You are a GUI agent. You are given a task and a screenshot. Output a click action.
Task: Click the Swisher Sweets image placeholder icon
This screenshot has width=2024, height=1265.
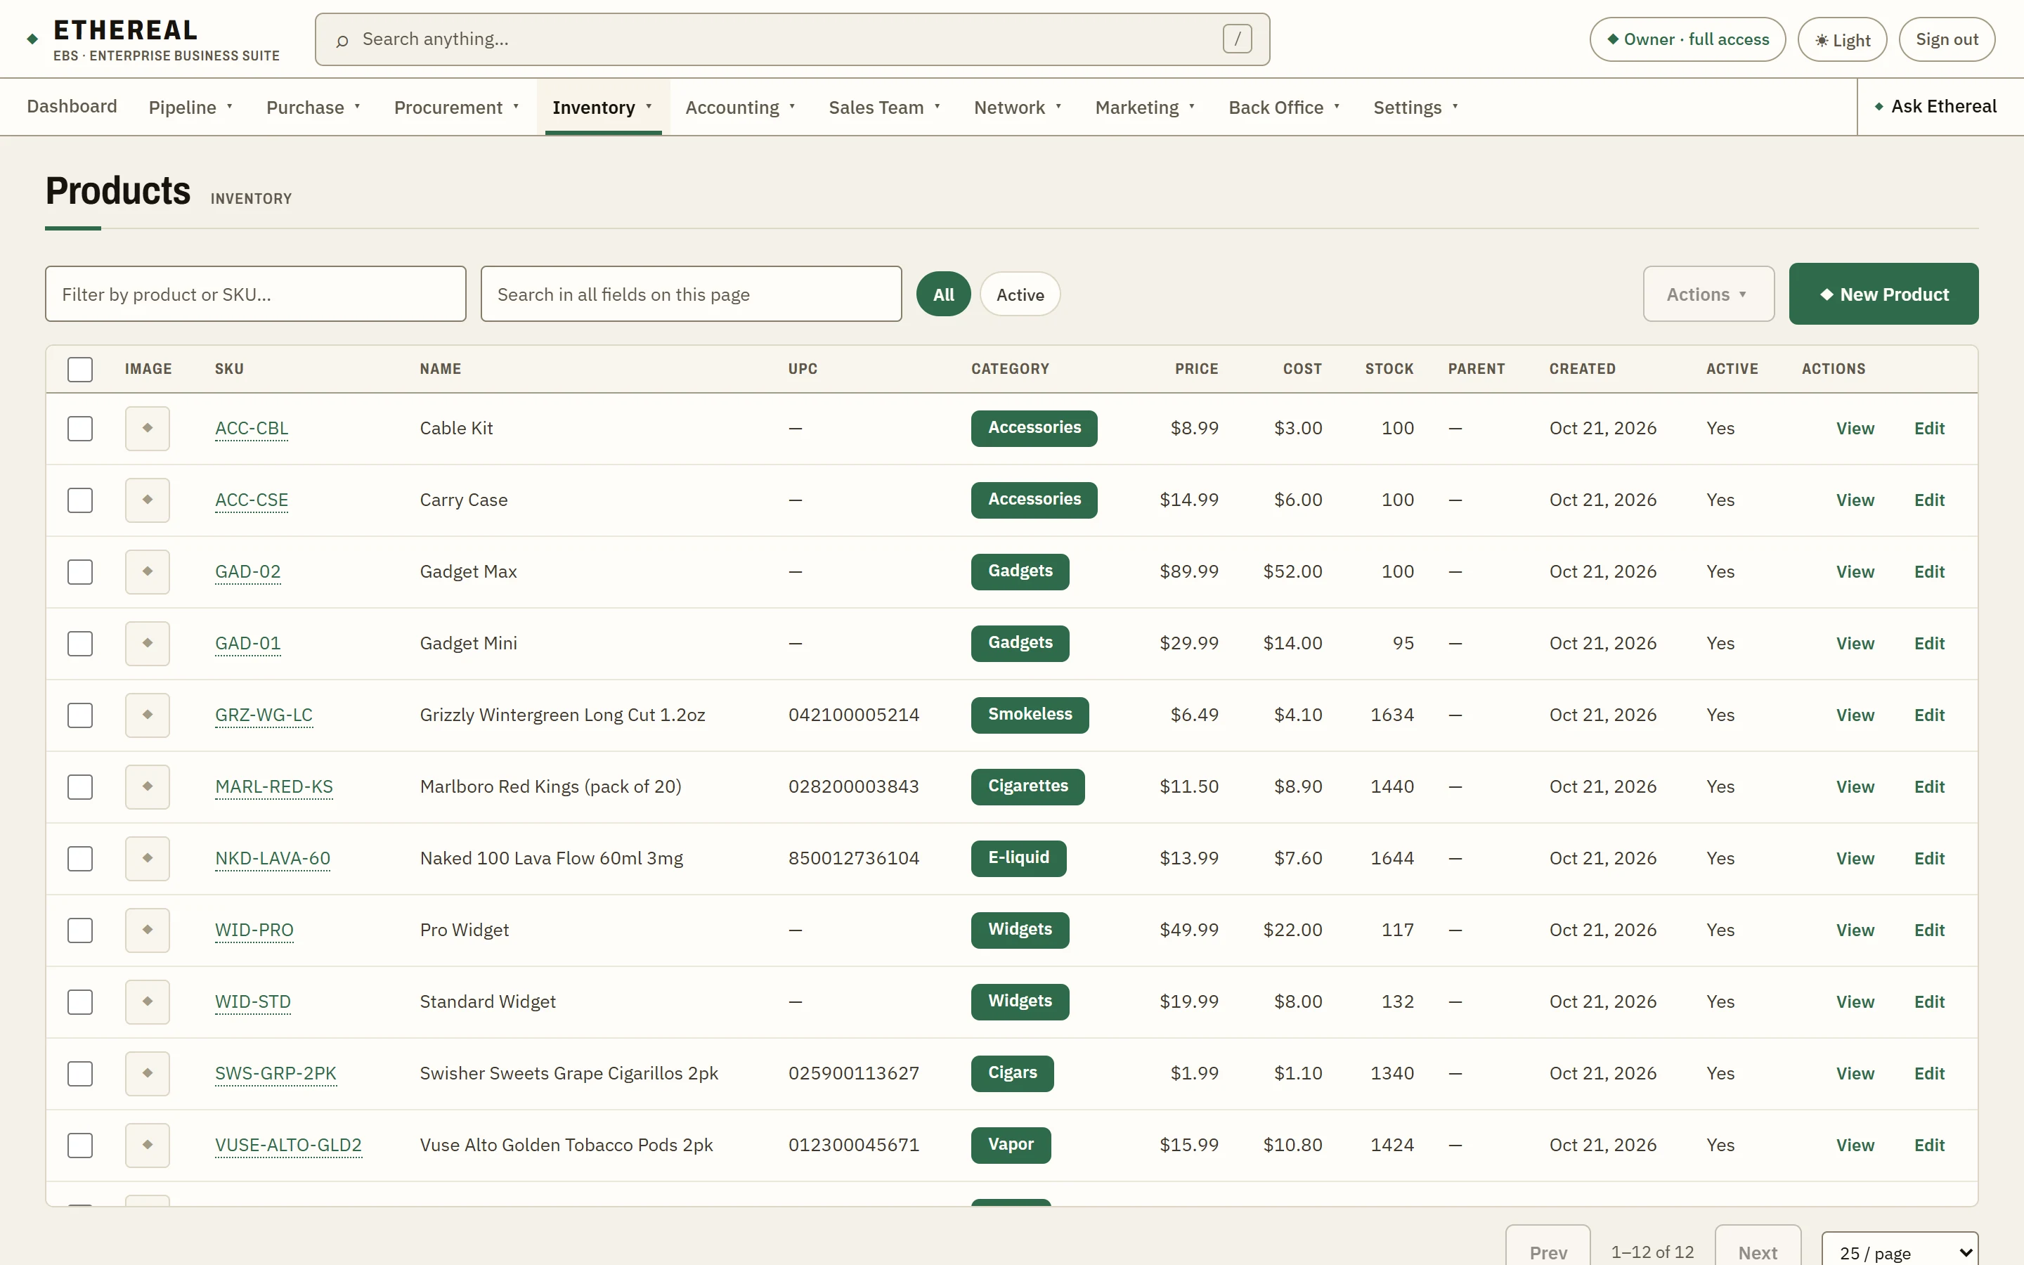(147, 1073)
